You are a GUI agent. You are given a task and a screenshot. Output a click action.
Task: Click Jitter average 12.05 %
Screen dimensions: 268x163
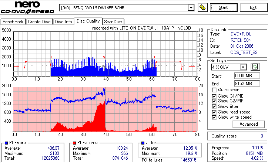click(x=190, y=148)
